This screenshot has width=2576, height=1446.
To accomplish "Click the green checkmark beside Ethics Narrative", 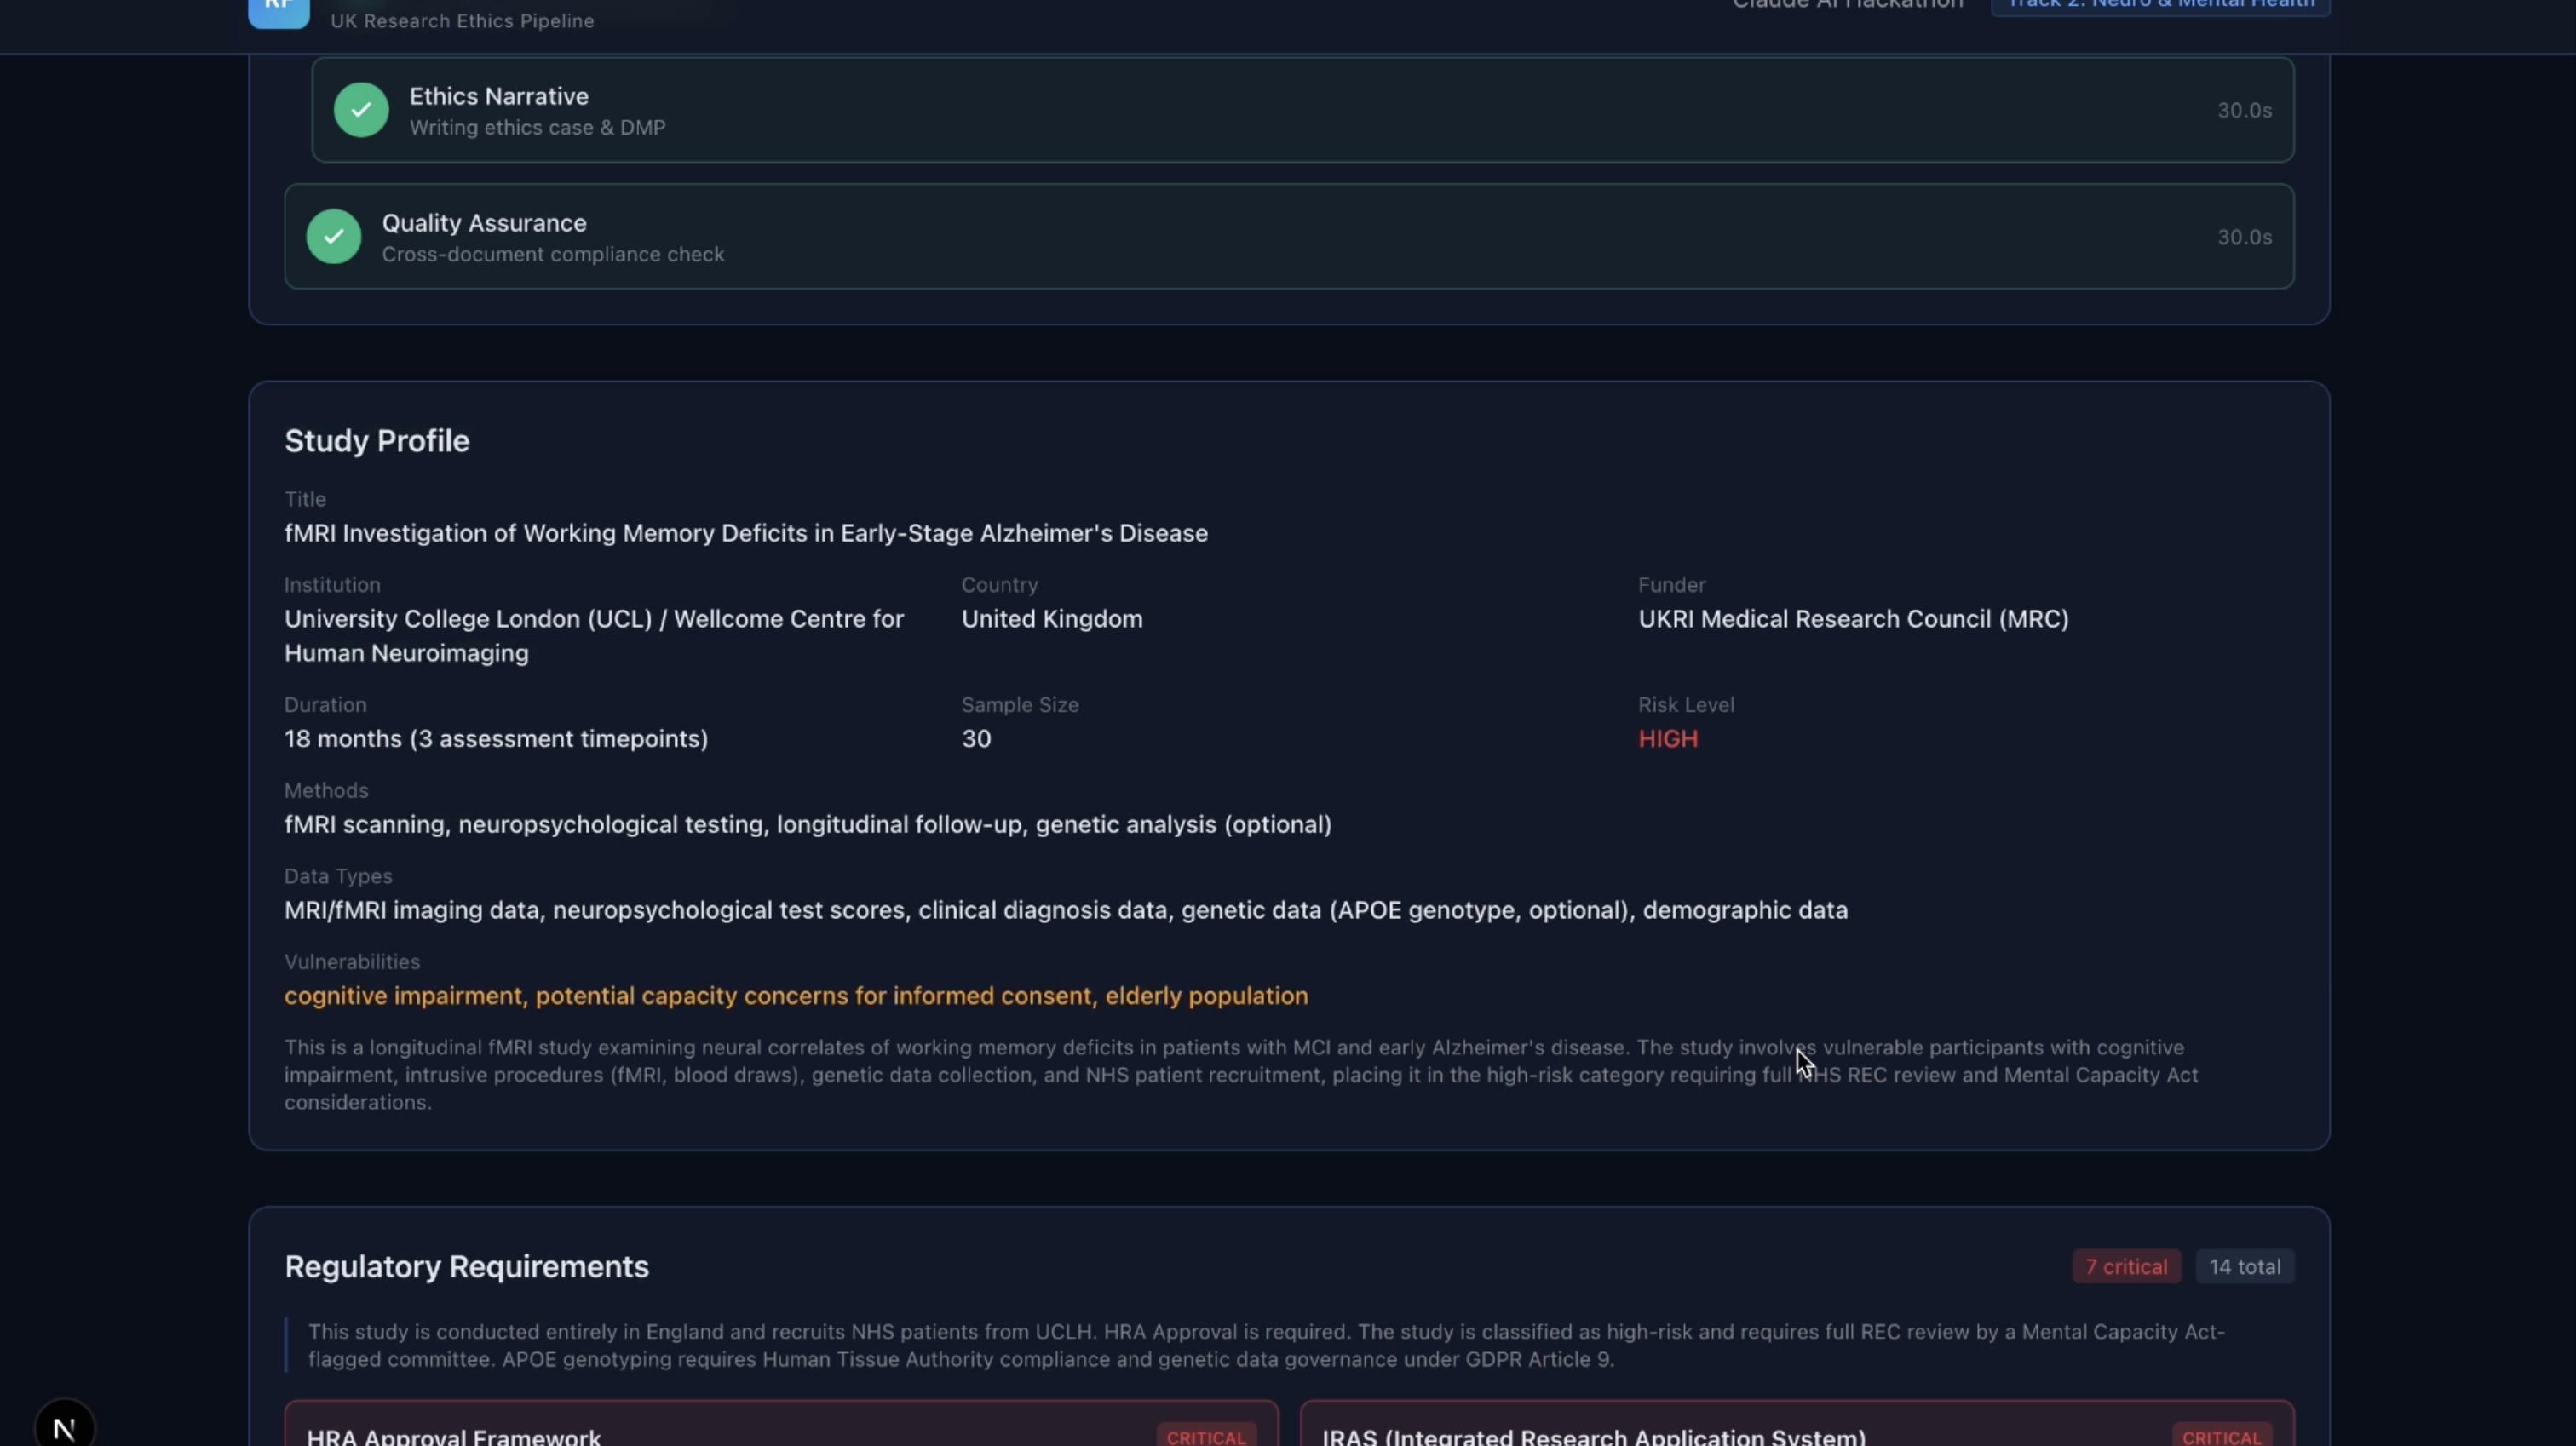I will coord(361,110).
